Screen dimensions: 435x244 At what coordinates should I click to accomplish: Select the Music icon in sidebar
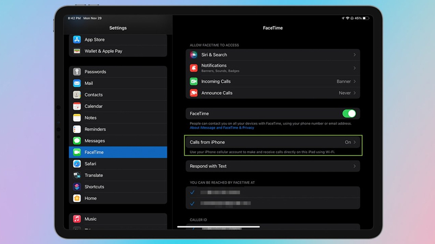(x=77, y=219)
